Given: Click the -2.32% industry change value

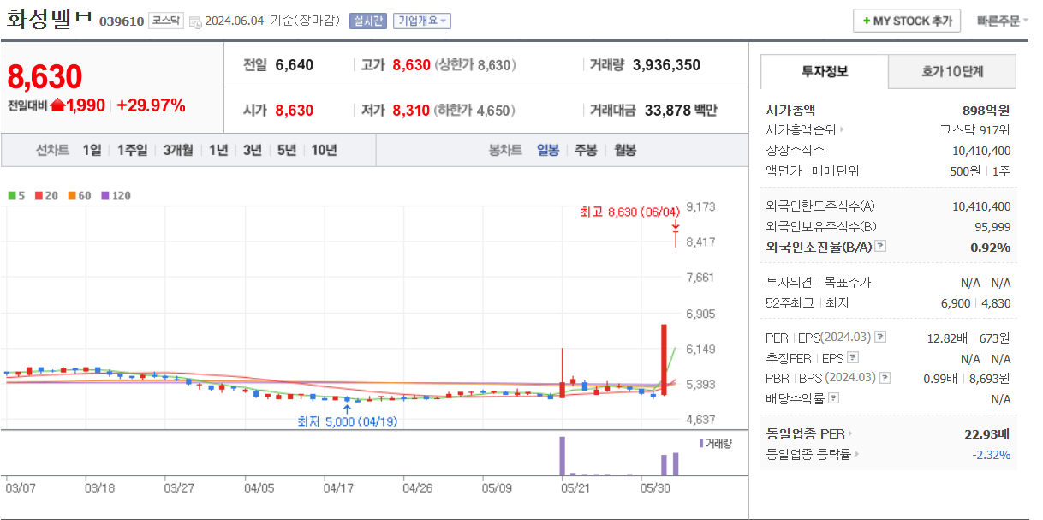Looking at the screenshot, I should pos(992,454).
